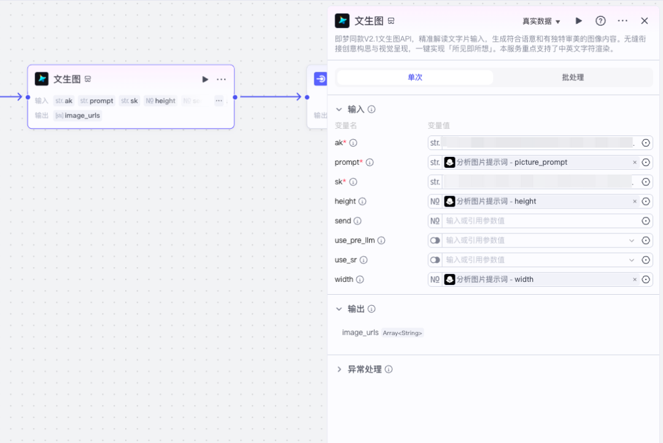Click the more options ellipsis on canvas node
The width and height of the screenshot is (663, 443).
[x=221, y=79]
